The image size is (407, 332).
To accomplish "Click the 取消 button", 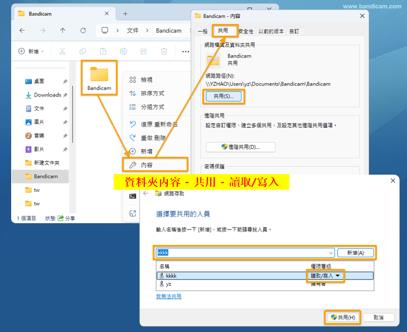I will click(379, 317).
